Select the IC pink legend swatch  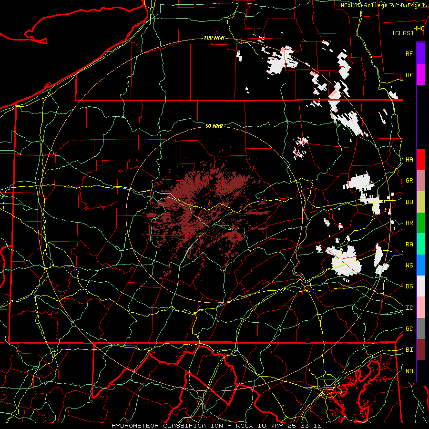point(421,307)
